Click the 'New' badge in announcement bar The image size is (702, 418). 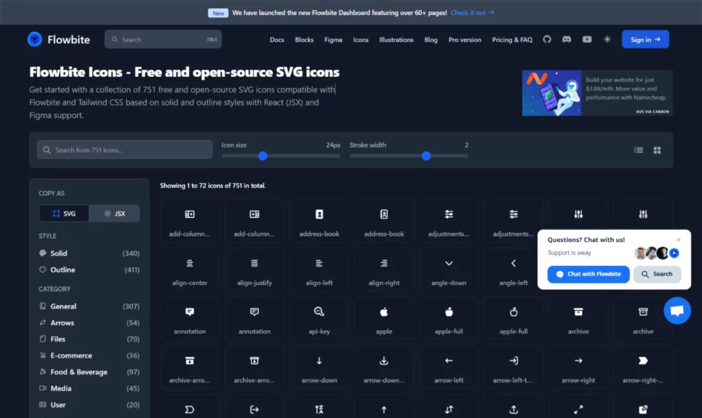point(218,13)
